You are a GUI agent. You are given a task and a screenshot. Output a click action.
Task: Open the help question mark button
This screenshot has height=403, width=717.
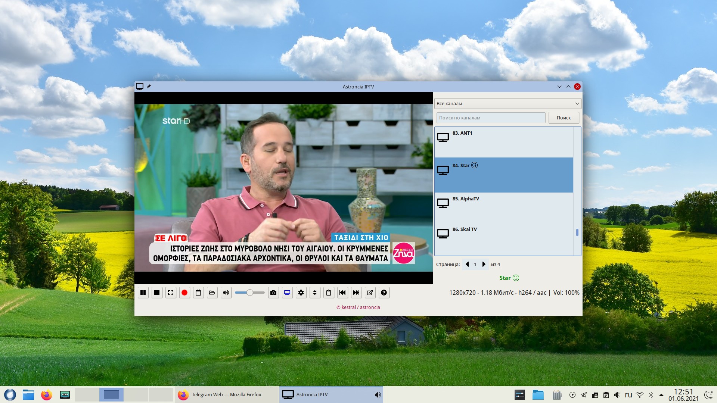tap(384, 293)
